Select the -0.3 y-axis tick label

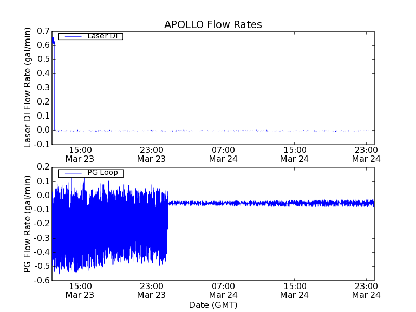pyautogui.click(x=42, y=238)
